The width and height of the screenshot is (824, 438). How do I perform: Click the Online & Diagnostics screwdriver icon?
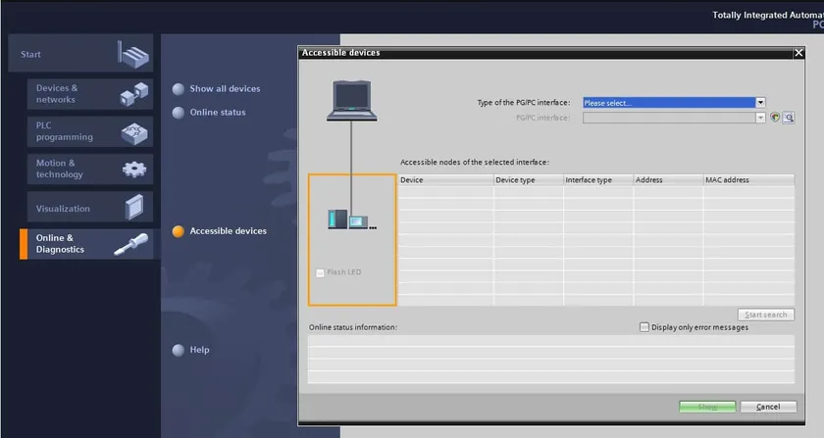131,245
